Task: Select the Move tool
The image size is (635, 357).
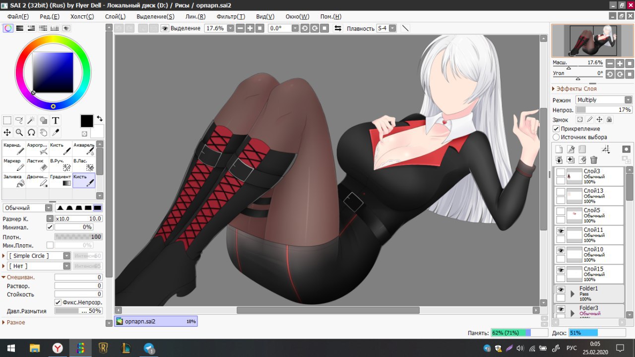Action: (7, 133)
